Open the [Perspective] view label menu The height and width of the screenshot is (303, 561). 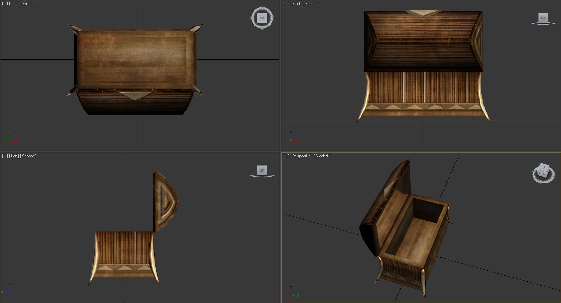pos(301,156)
